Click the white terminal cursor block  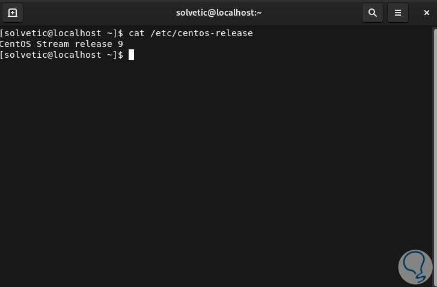[x=131, y=55]
